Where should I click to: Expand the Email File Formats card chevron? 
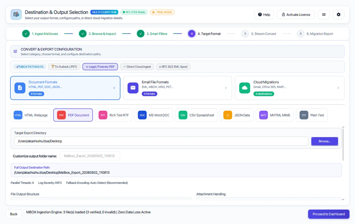pyautogui.click(x=226, y=88)
